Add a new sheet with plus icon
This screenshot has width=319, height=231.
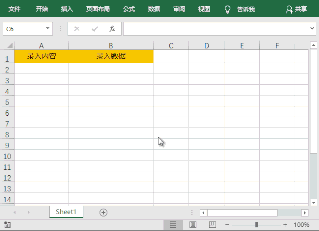click(103, 212)
